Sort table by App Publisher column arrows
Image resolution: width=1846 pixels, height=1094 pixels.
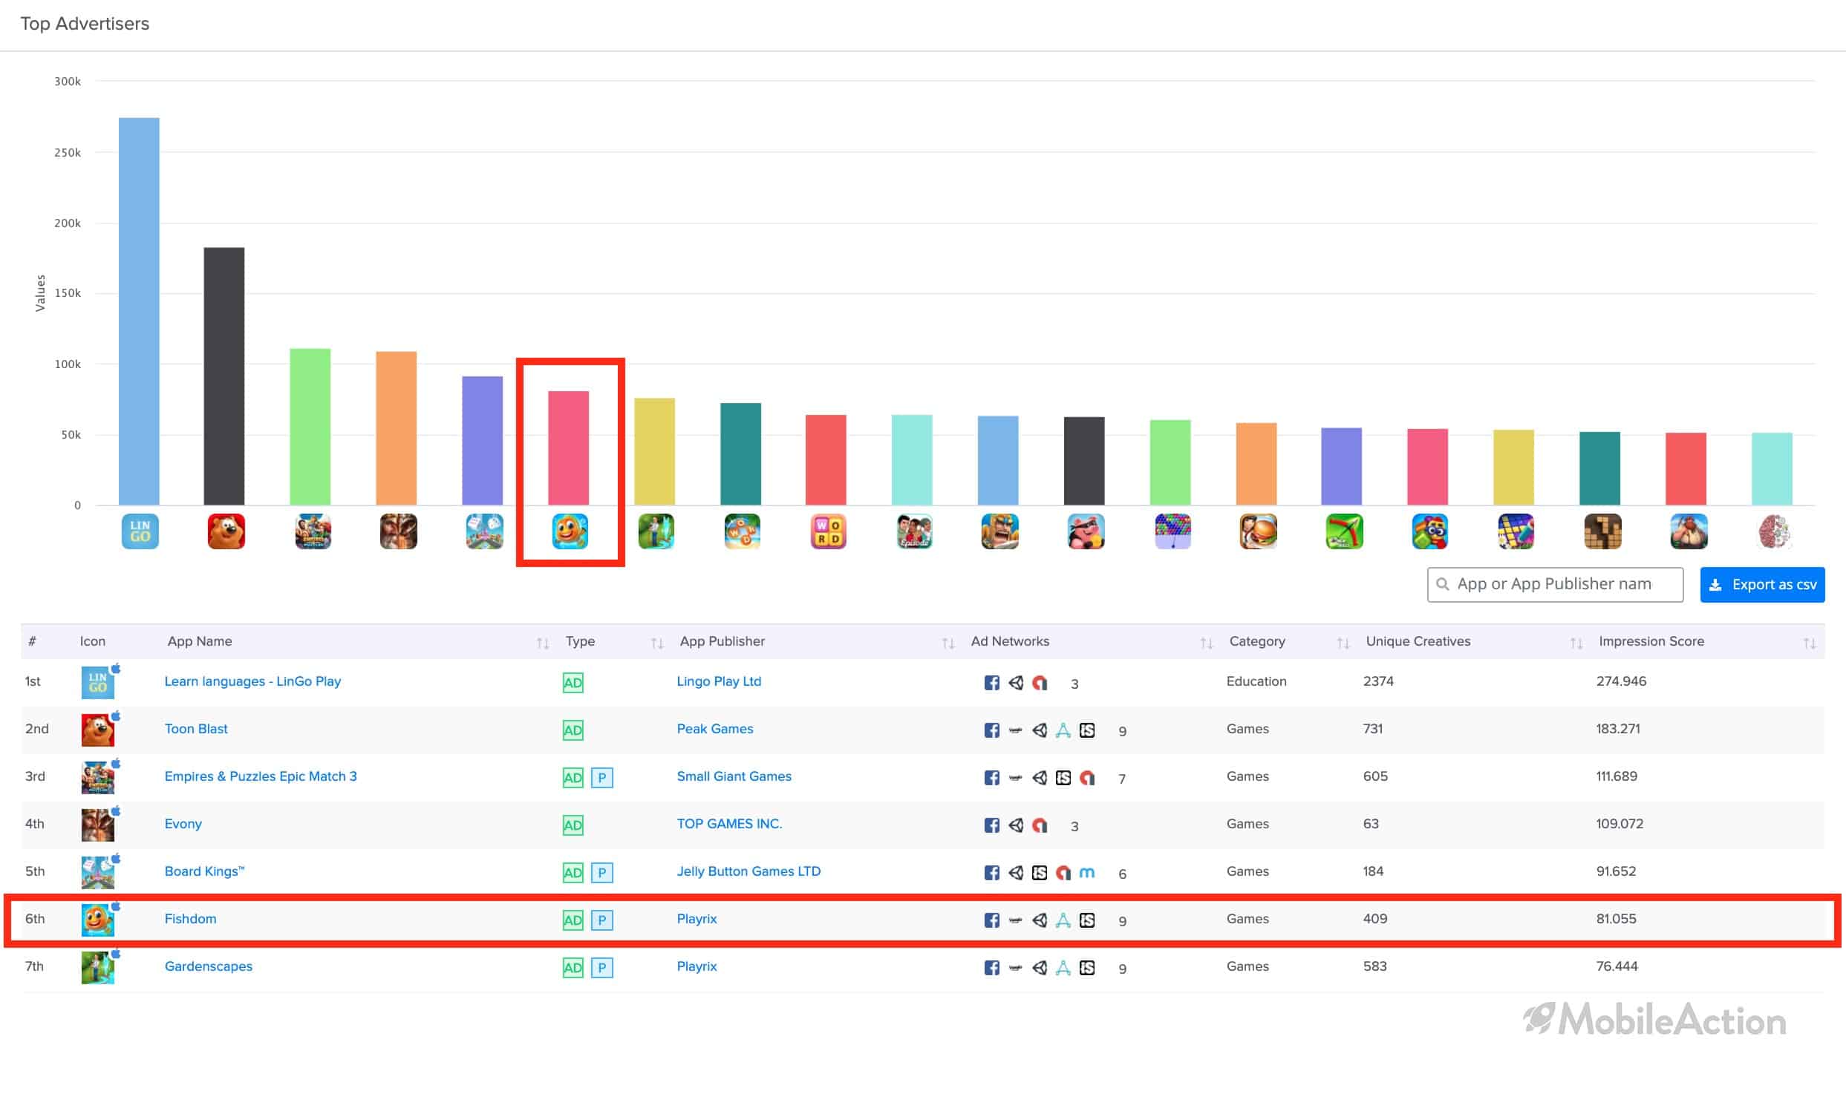tap(948, 643)
